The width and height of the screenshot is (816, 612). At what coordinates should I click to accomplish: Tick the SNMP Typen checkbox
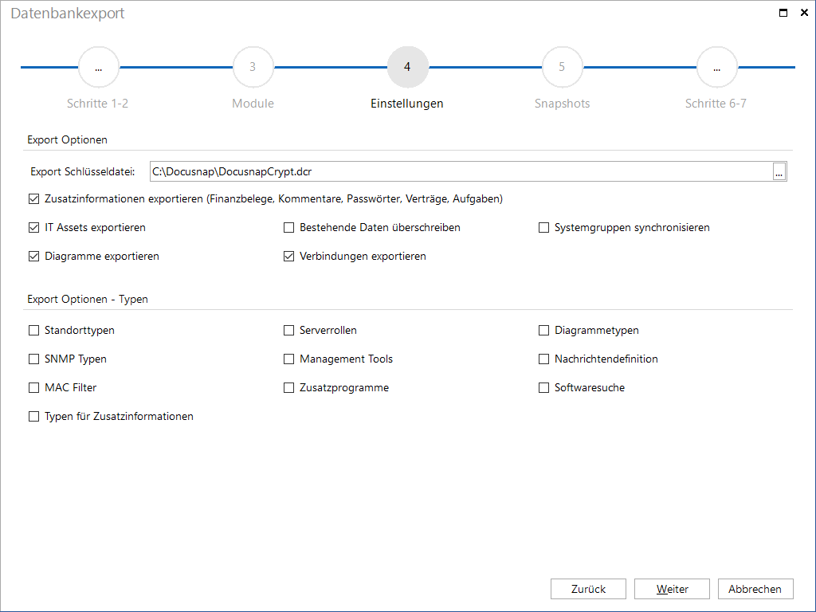[x=33, y=359]
